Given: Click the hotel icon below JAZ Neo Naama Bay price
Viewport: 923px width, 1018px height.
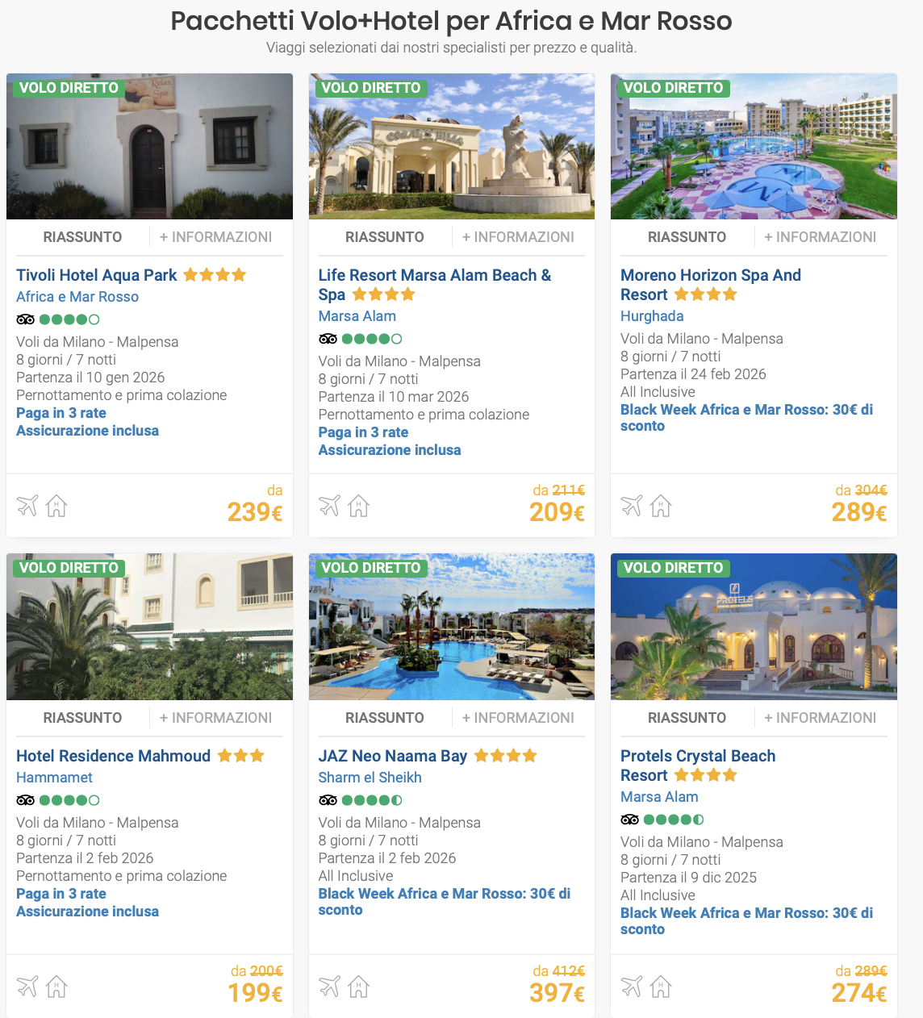Looking at the screenshot, I should pos(358,986).
